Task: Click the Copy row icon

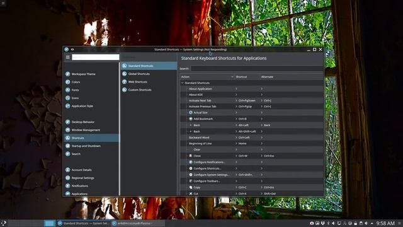Action: click(x=191, y=187)
